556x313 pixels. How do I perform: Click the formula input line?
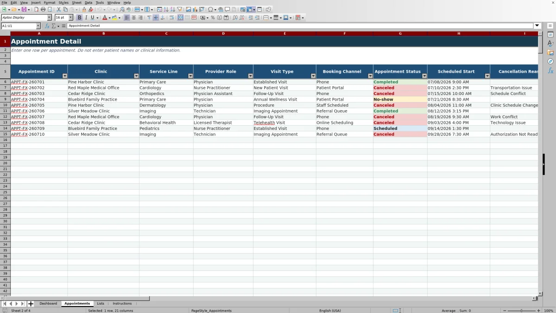tap(300, 26)
